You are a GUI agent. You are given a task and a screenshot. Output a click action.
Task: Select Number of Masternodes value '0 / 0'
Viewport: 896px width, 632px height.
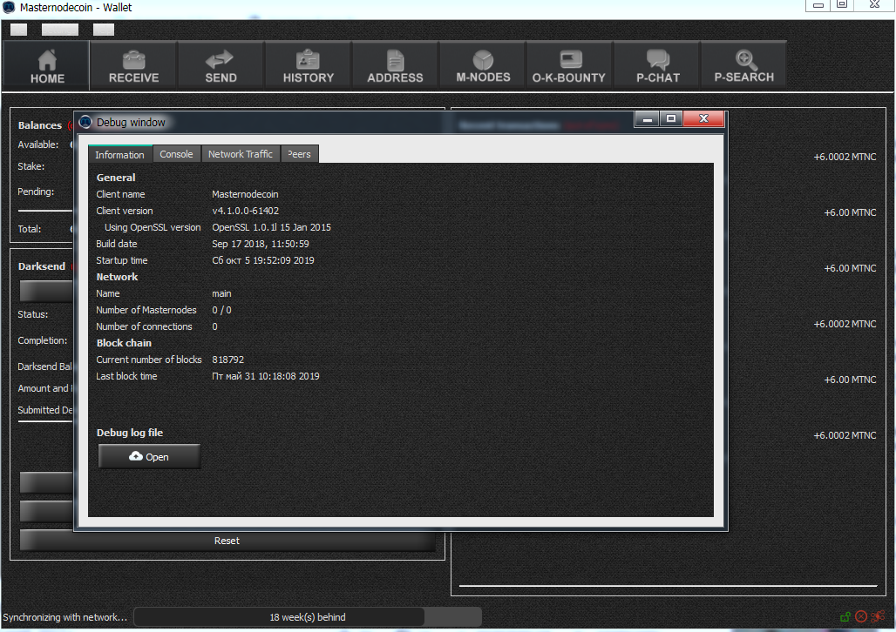tap(221, 310)
